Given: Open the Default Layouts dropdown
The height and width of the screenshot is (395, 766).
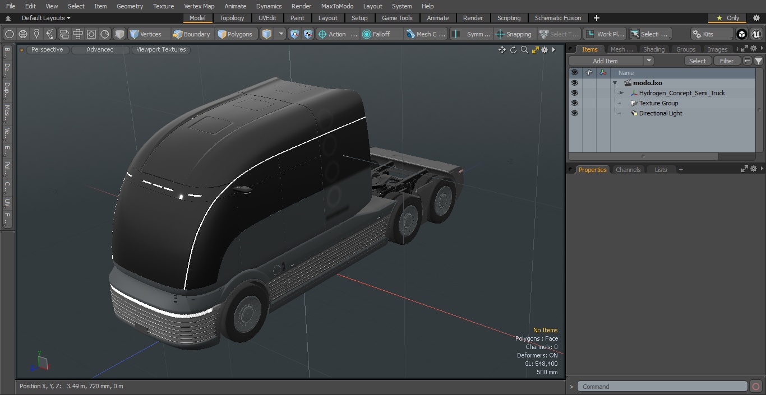Looking at the screenshot, I should pyautogui.click(x=46, y=18).
